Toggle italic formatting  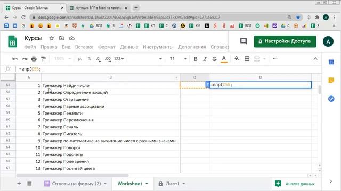click(x=205, y=59)
